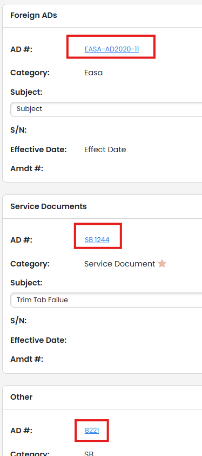The height and width of the screenshot is (456, 202).
Task: Click the Amdt # label under Service Documents
Action: (x=26, y=359)
